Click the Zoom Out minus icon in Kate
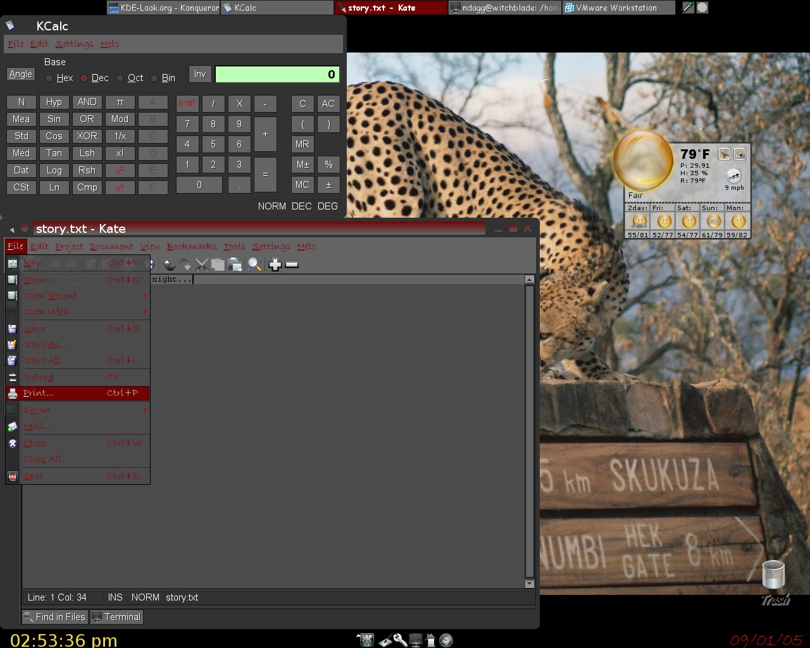The width and height of the screenshot is (810, 648). 292,265
